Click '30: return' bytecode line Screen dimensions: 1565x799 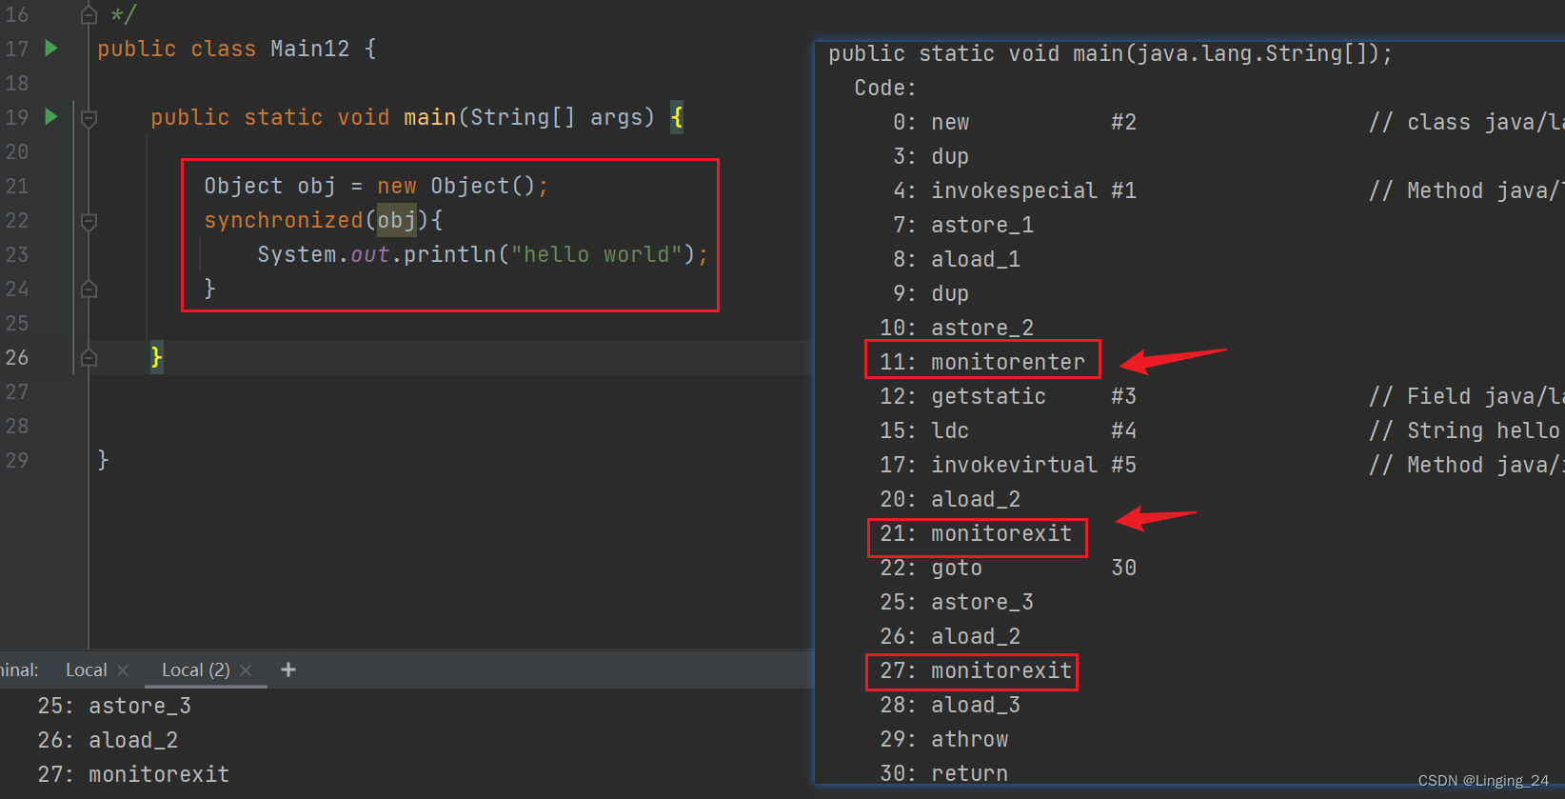[x=943, y=772]
